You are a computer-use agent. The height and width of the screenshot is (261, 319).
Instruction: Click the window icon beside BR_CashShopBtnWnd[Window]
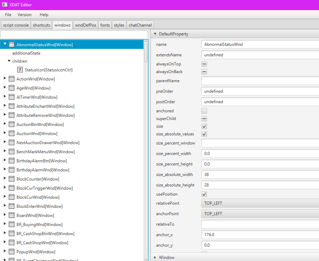point(12,234)
